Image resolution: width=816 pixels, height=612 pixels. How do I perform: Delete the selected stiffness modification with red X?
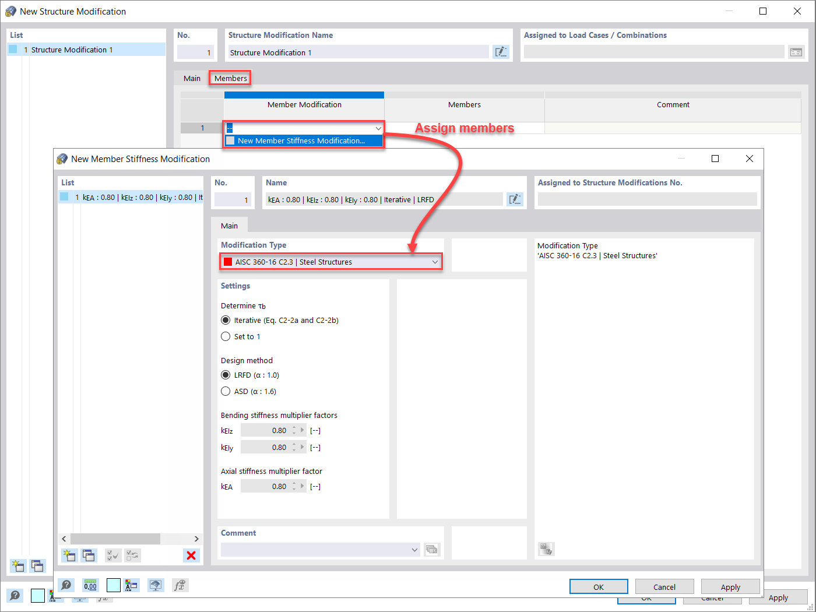[x=191, y=555]
